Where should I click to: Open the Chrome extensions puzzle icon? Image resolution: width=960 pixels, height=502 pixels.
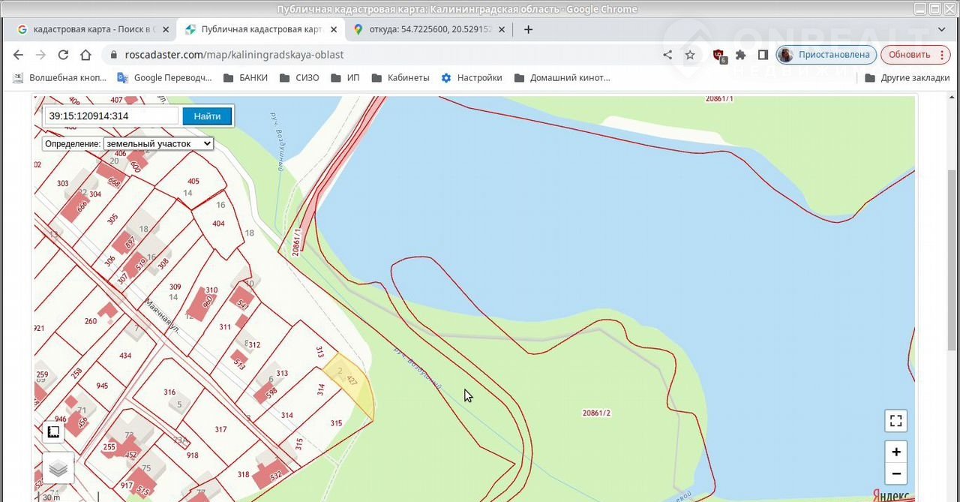point(740,55)
